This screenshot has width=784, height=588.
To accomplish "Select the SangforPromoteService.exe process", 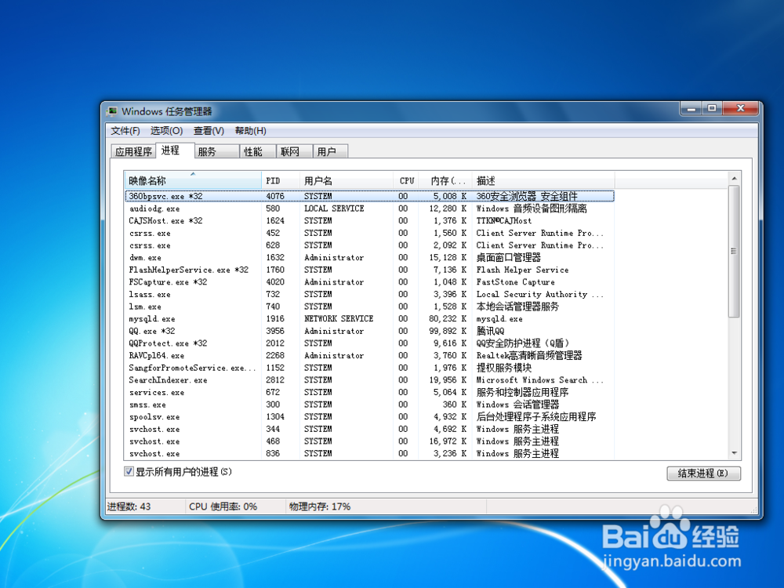I will [x=369, y=368].
